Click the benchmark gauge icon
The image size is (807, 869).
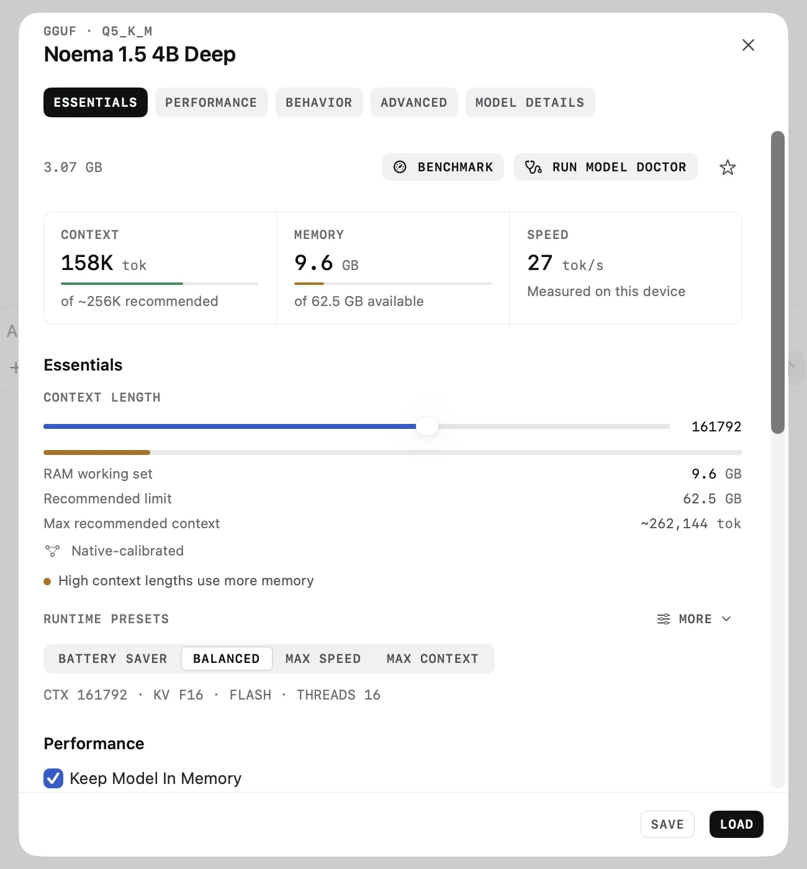pyautogui.click(x=400, y=167)
